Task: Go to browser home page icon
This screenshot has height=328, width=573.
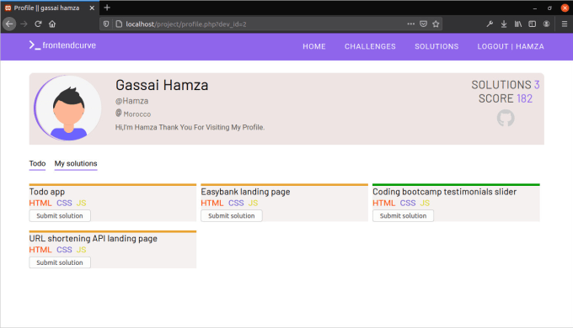Action: 52,24
